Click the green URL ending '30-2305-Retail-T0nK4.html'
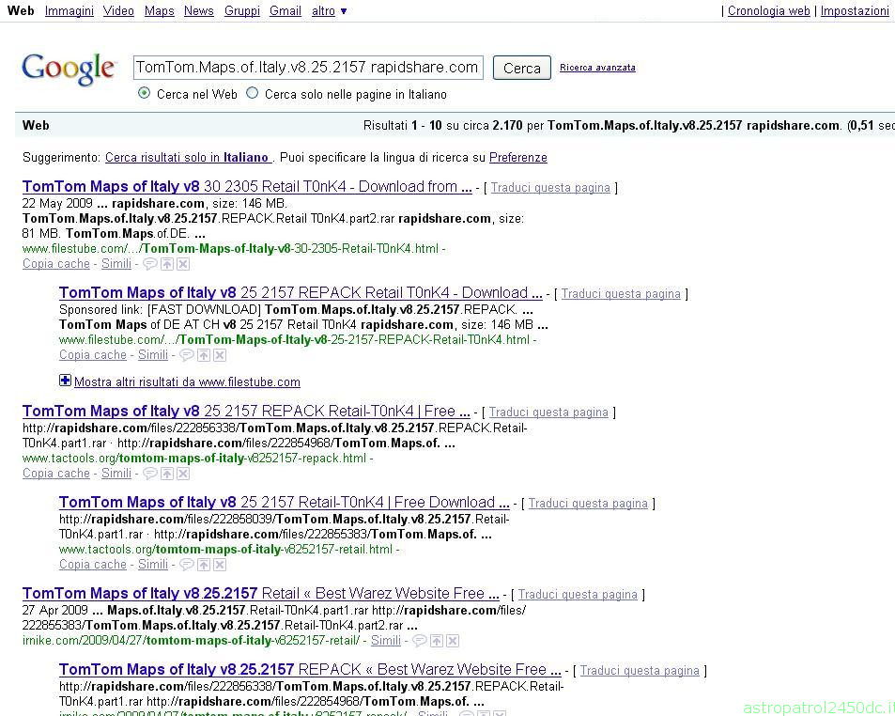This screenshot has height=716, width=895. (231, 248)
